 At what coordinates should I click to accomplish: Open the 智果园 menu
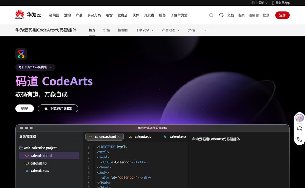pos(54,15)
